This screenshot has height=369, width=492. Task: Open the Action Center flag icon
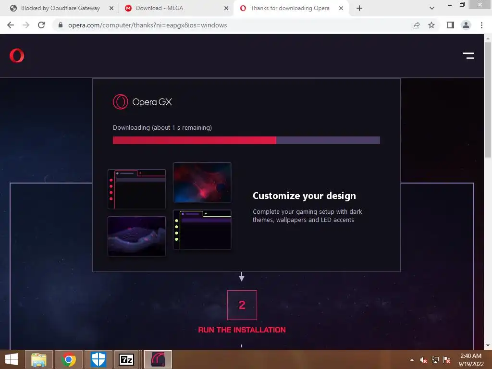[447, 360]
